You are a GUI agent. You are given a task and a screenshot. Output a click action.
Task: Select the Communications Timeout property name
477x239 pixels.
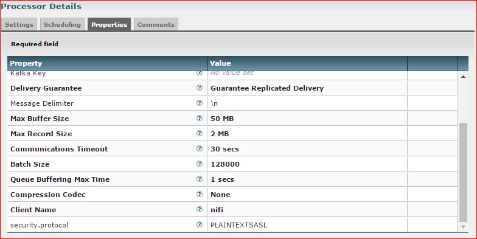pos(59,149)
